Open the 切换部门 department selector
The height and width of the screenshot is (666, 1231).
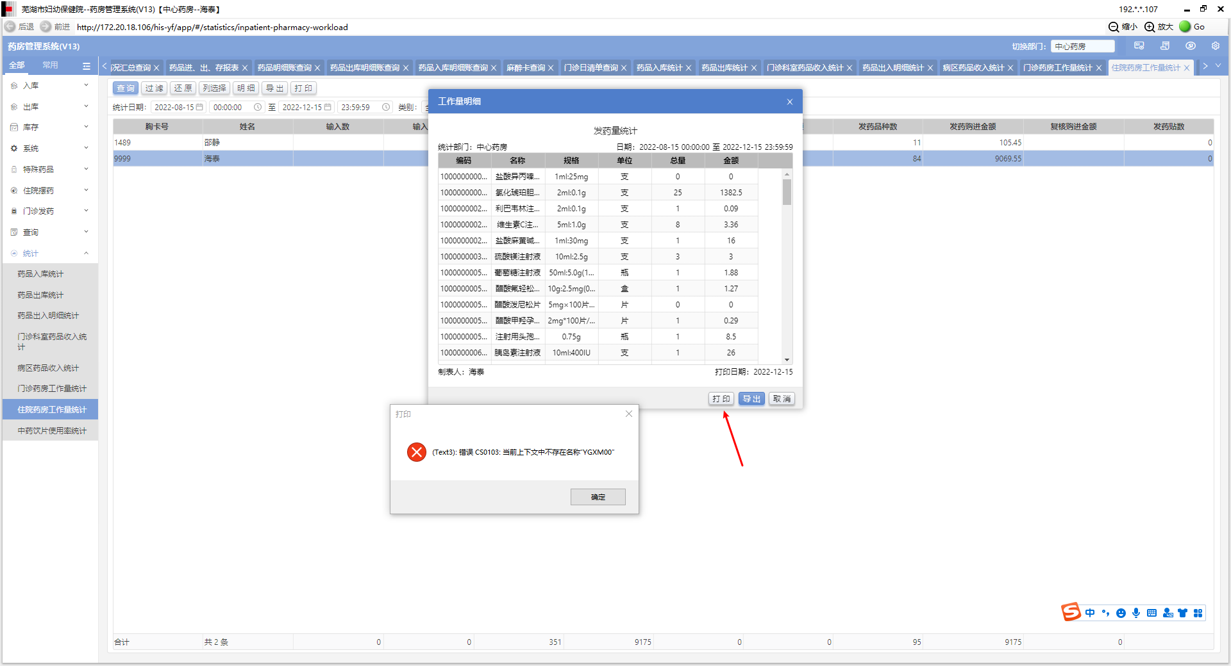point(1083,46)
